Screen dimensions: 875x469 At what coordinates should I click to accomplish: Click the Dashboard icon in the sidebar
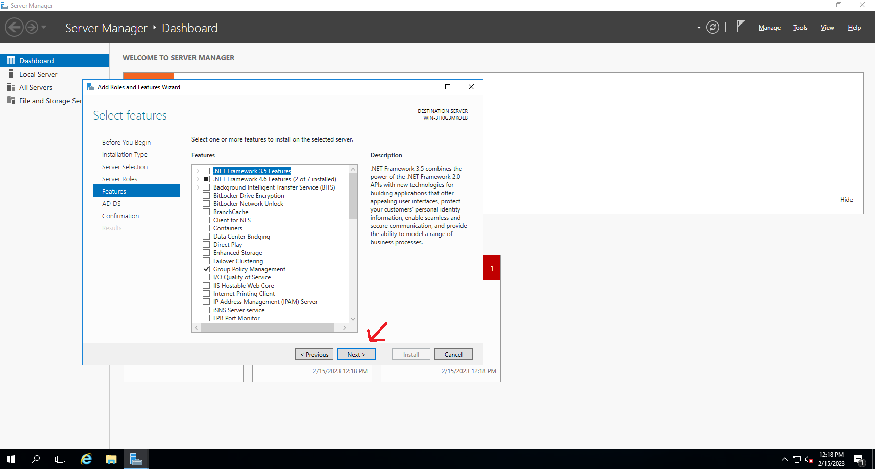click(x=11, y=60)
